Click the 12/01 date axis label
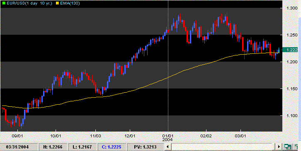The width and height of the screenshot is (301, 151). click(x=130, y=136)
